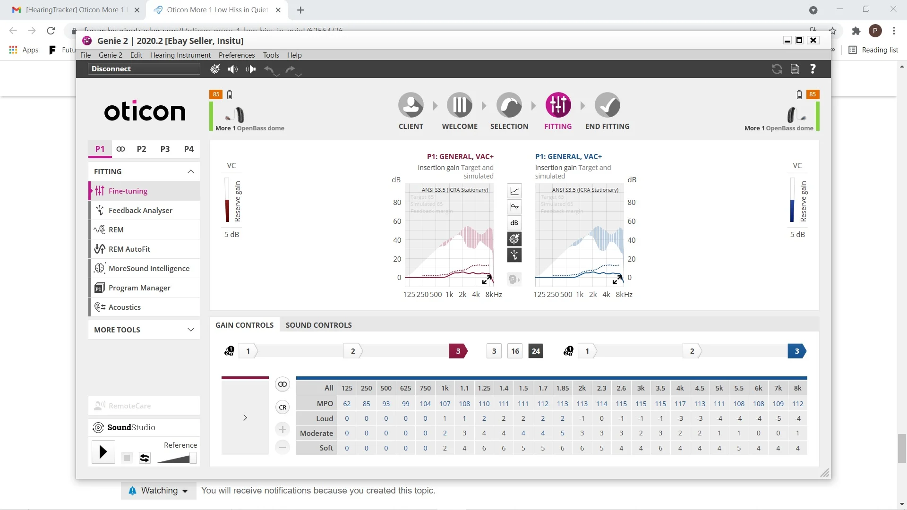Click the fitting assistant target icon in toolbar
907x510 pixels.
[x=215, y=69]
